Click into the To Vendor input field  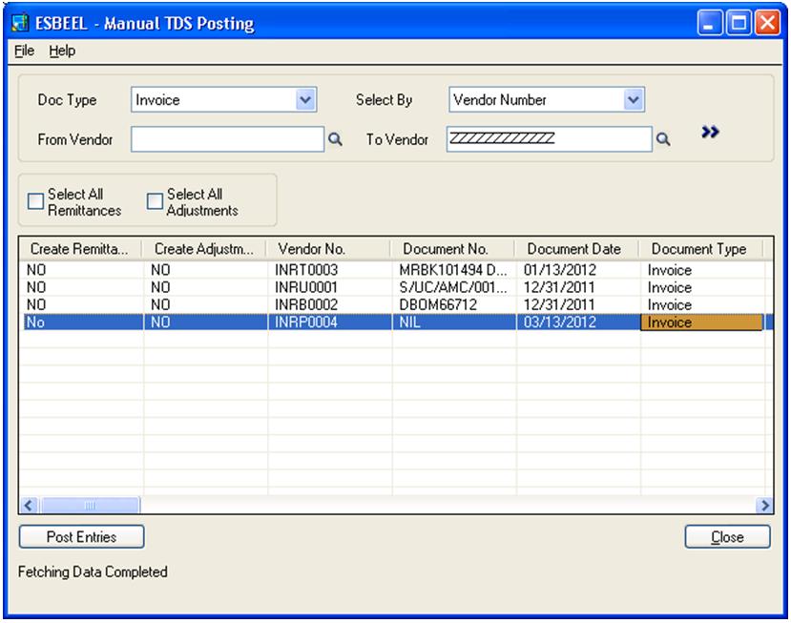click(550, 139)
